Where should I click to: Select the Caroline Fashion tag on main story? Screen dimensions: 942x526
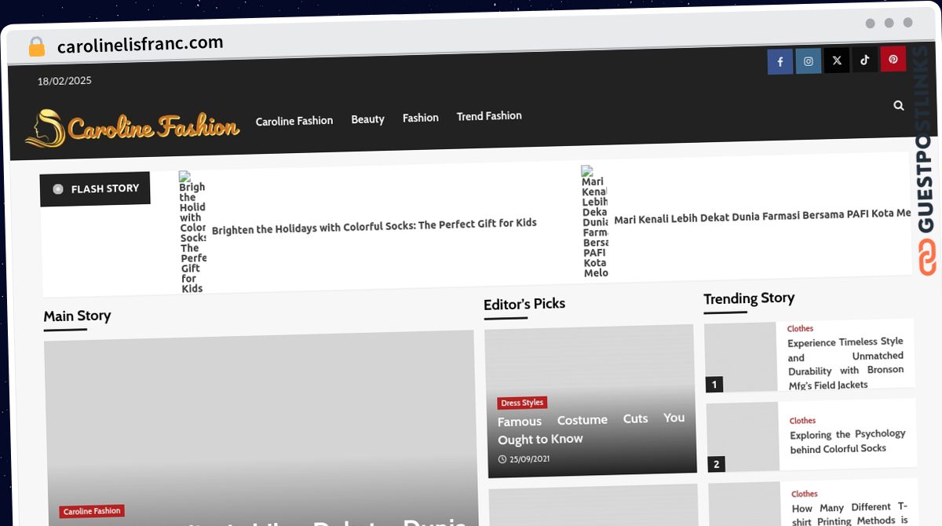pyautogui.click(x=92, y=511)
